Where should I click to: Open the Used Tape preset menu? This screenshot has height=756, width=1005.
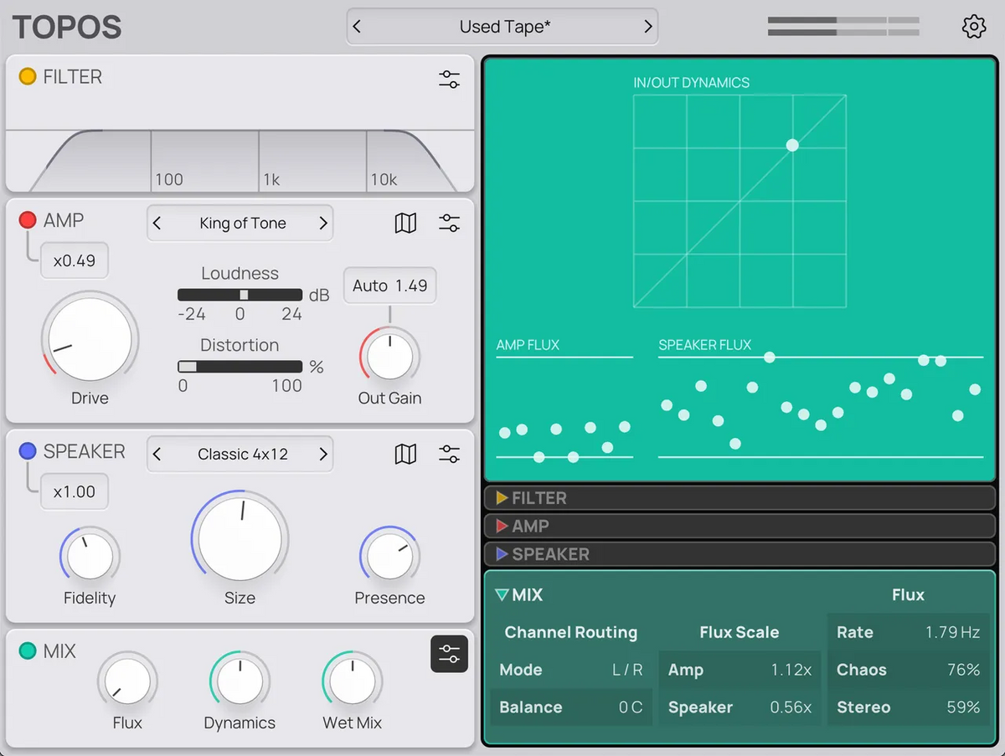tap(503, 27)
